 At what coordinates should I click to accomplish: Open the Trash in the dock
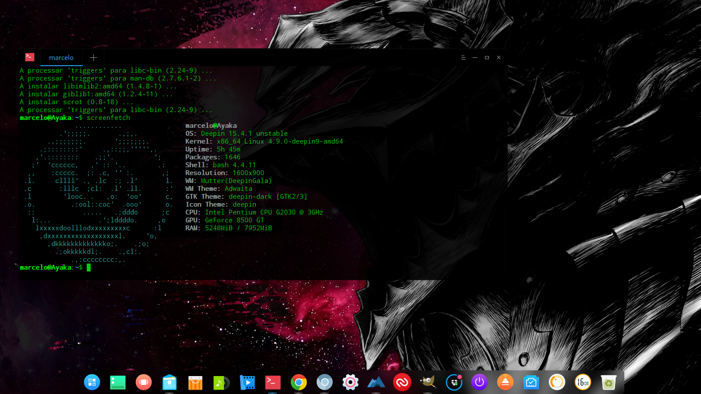click(609, 382)
